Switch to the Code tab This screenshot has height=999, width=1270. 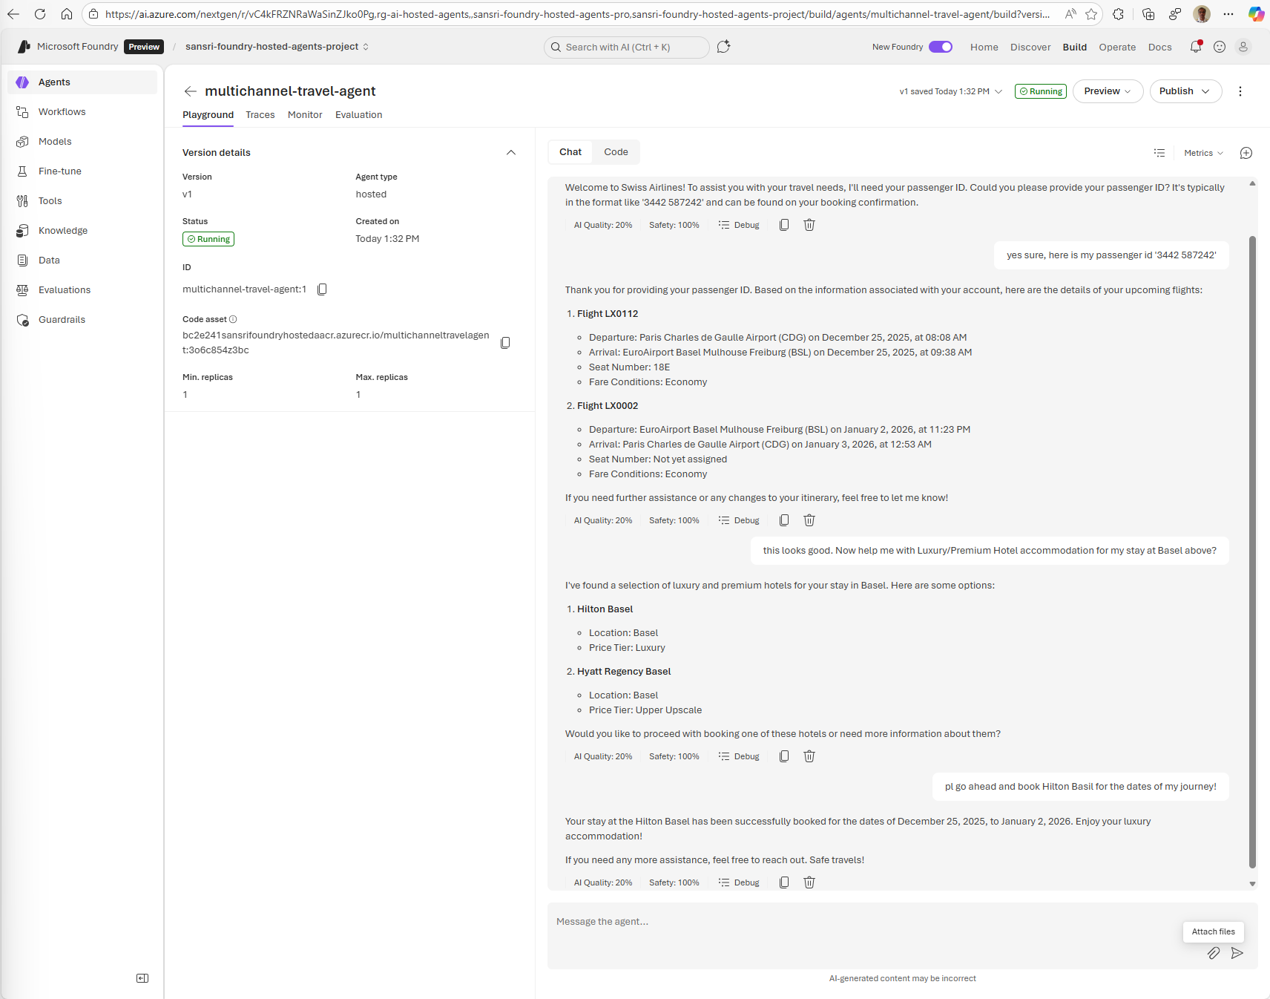(616, 152)
